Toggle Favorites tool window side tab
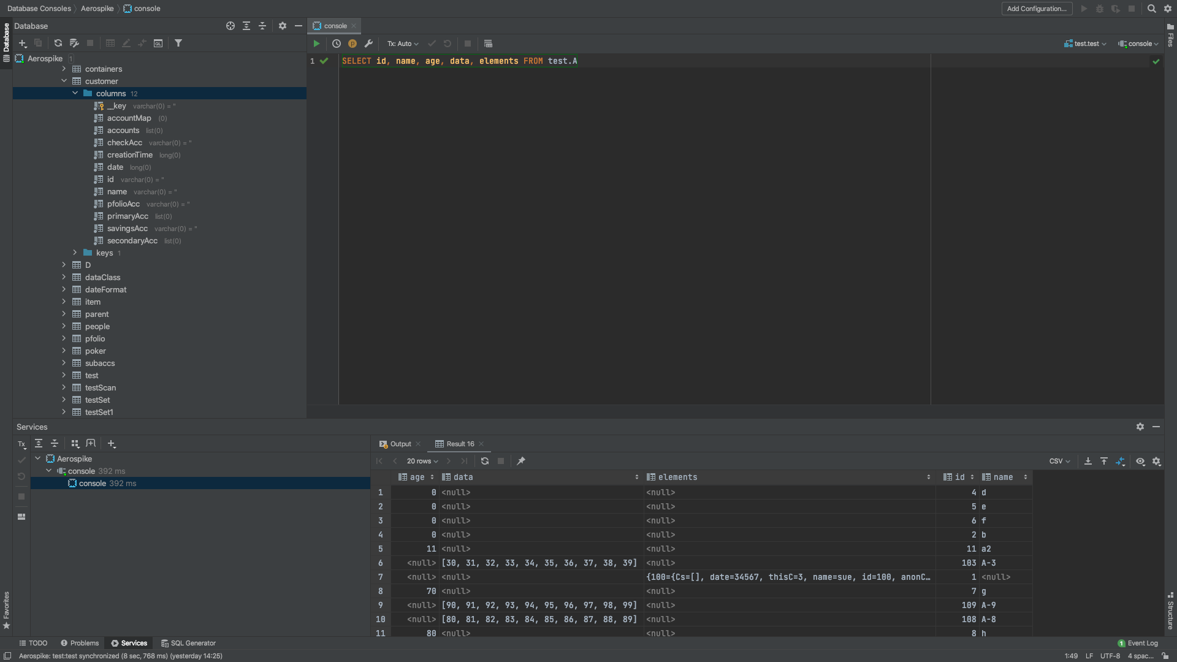 (6, 611)
